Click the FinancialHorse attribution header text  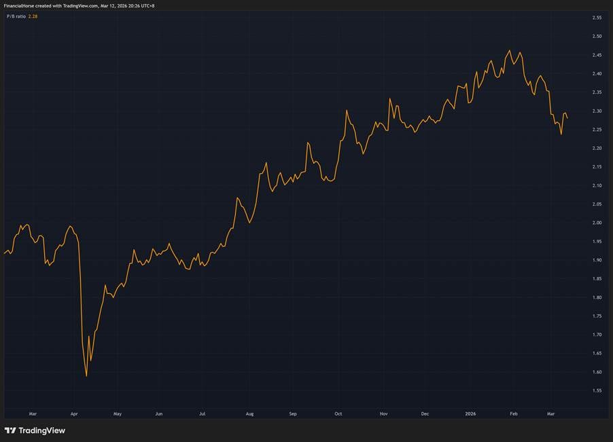[78, 5]
